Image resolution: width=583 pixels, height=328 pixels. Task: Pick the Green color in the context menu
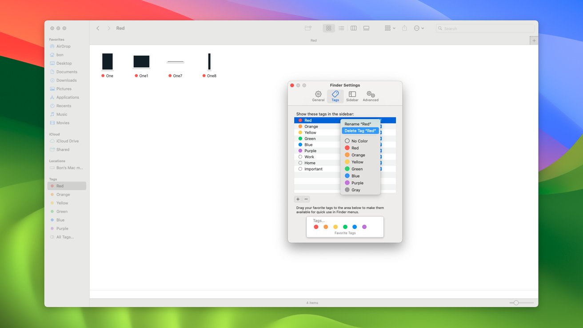[x=360, y=169]
